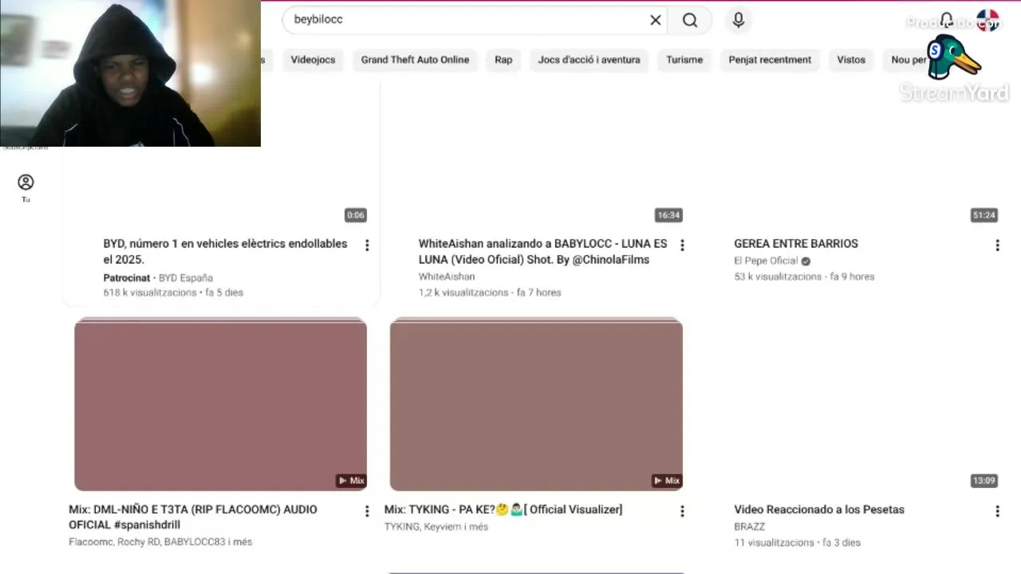Click 'TYKING, Keyviem i més' text
The height and width of the screenshot is (574, 1021).
(436, 526)
